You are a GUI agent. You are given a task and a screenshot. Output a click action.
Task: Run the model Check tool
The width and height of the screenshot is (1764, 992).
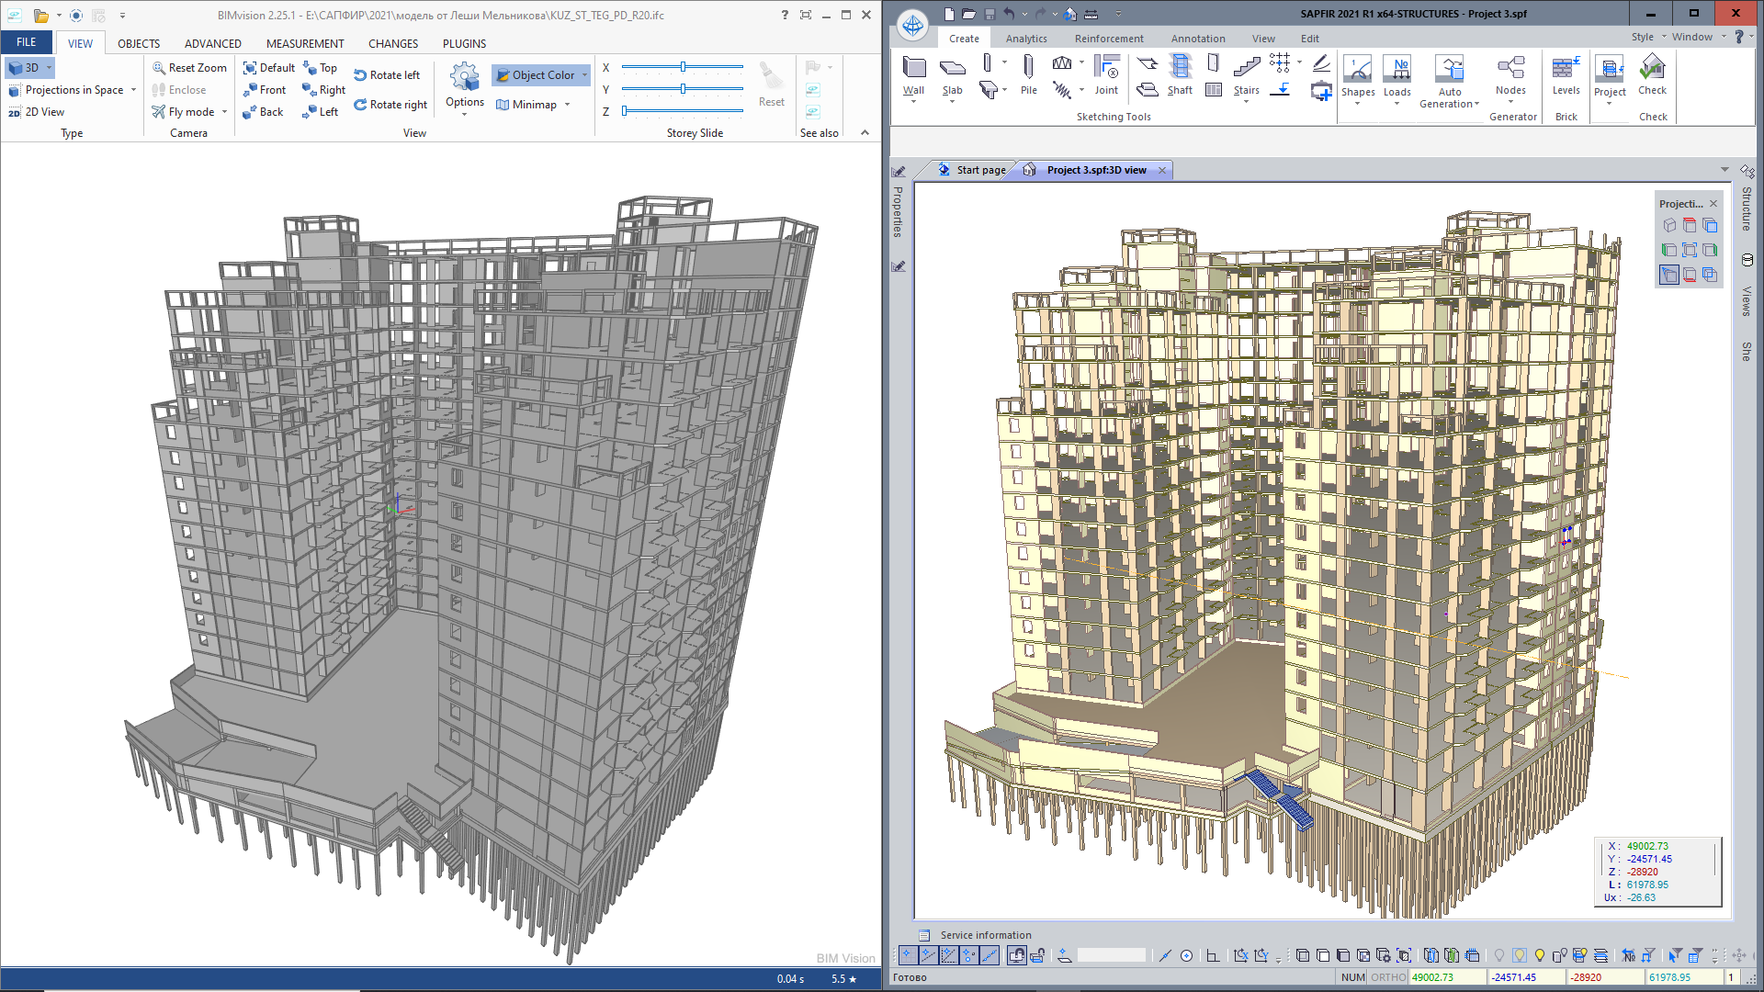coord(1652,74)
